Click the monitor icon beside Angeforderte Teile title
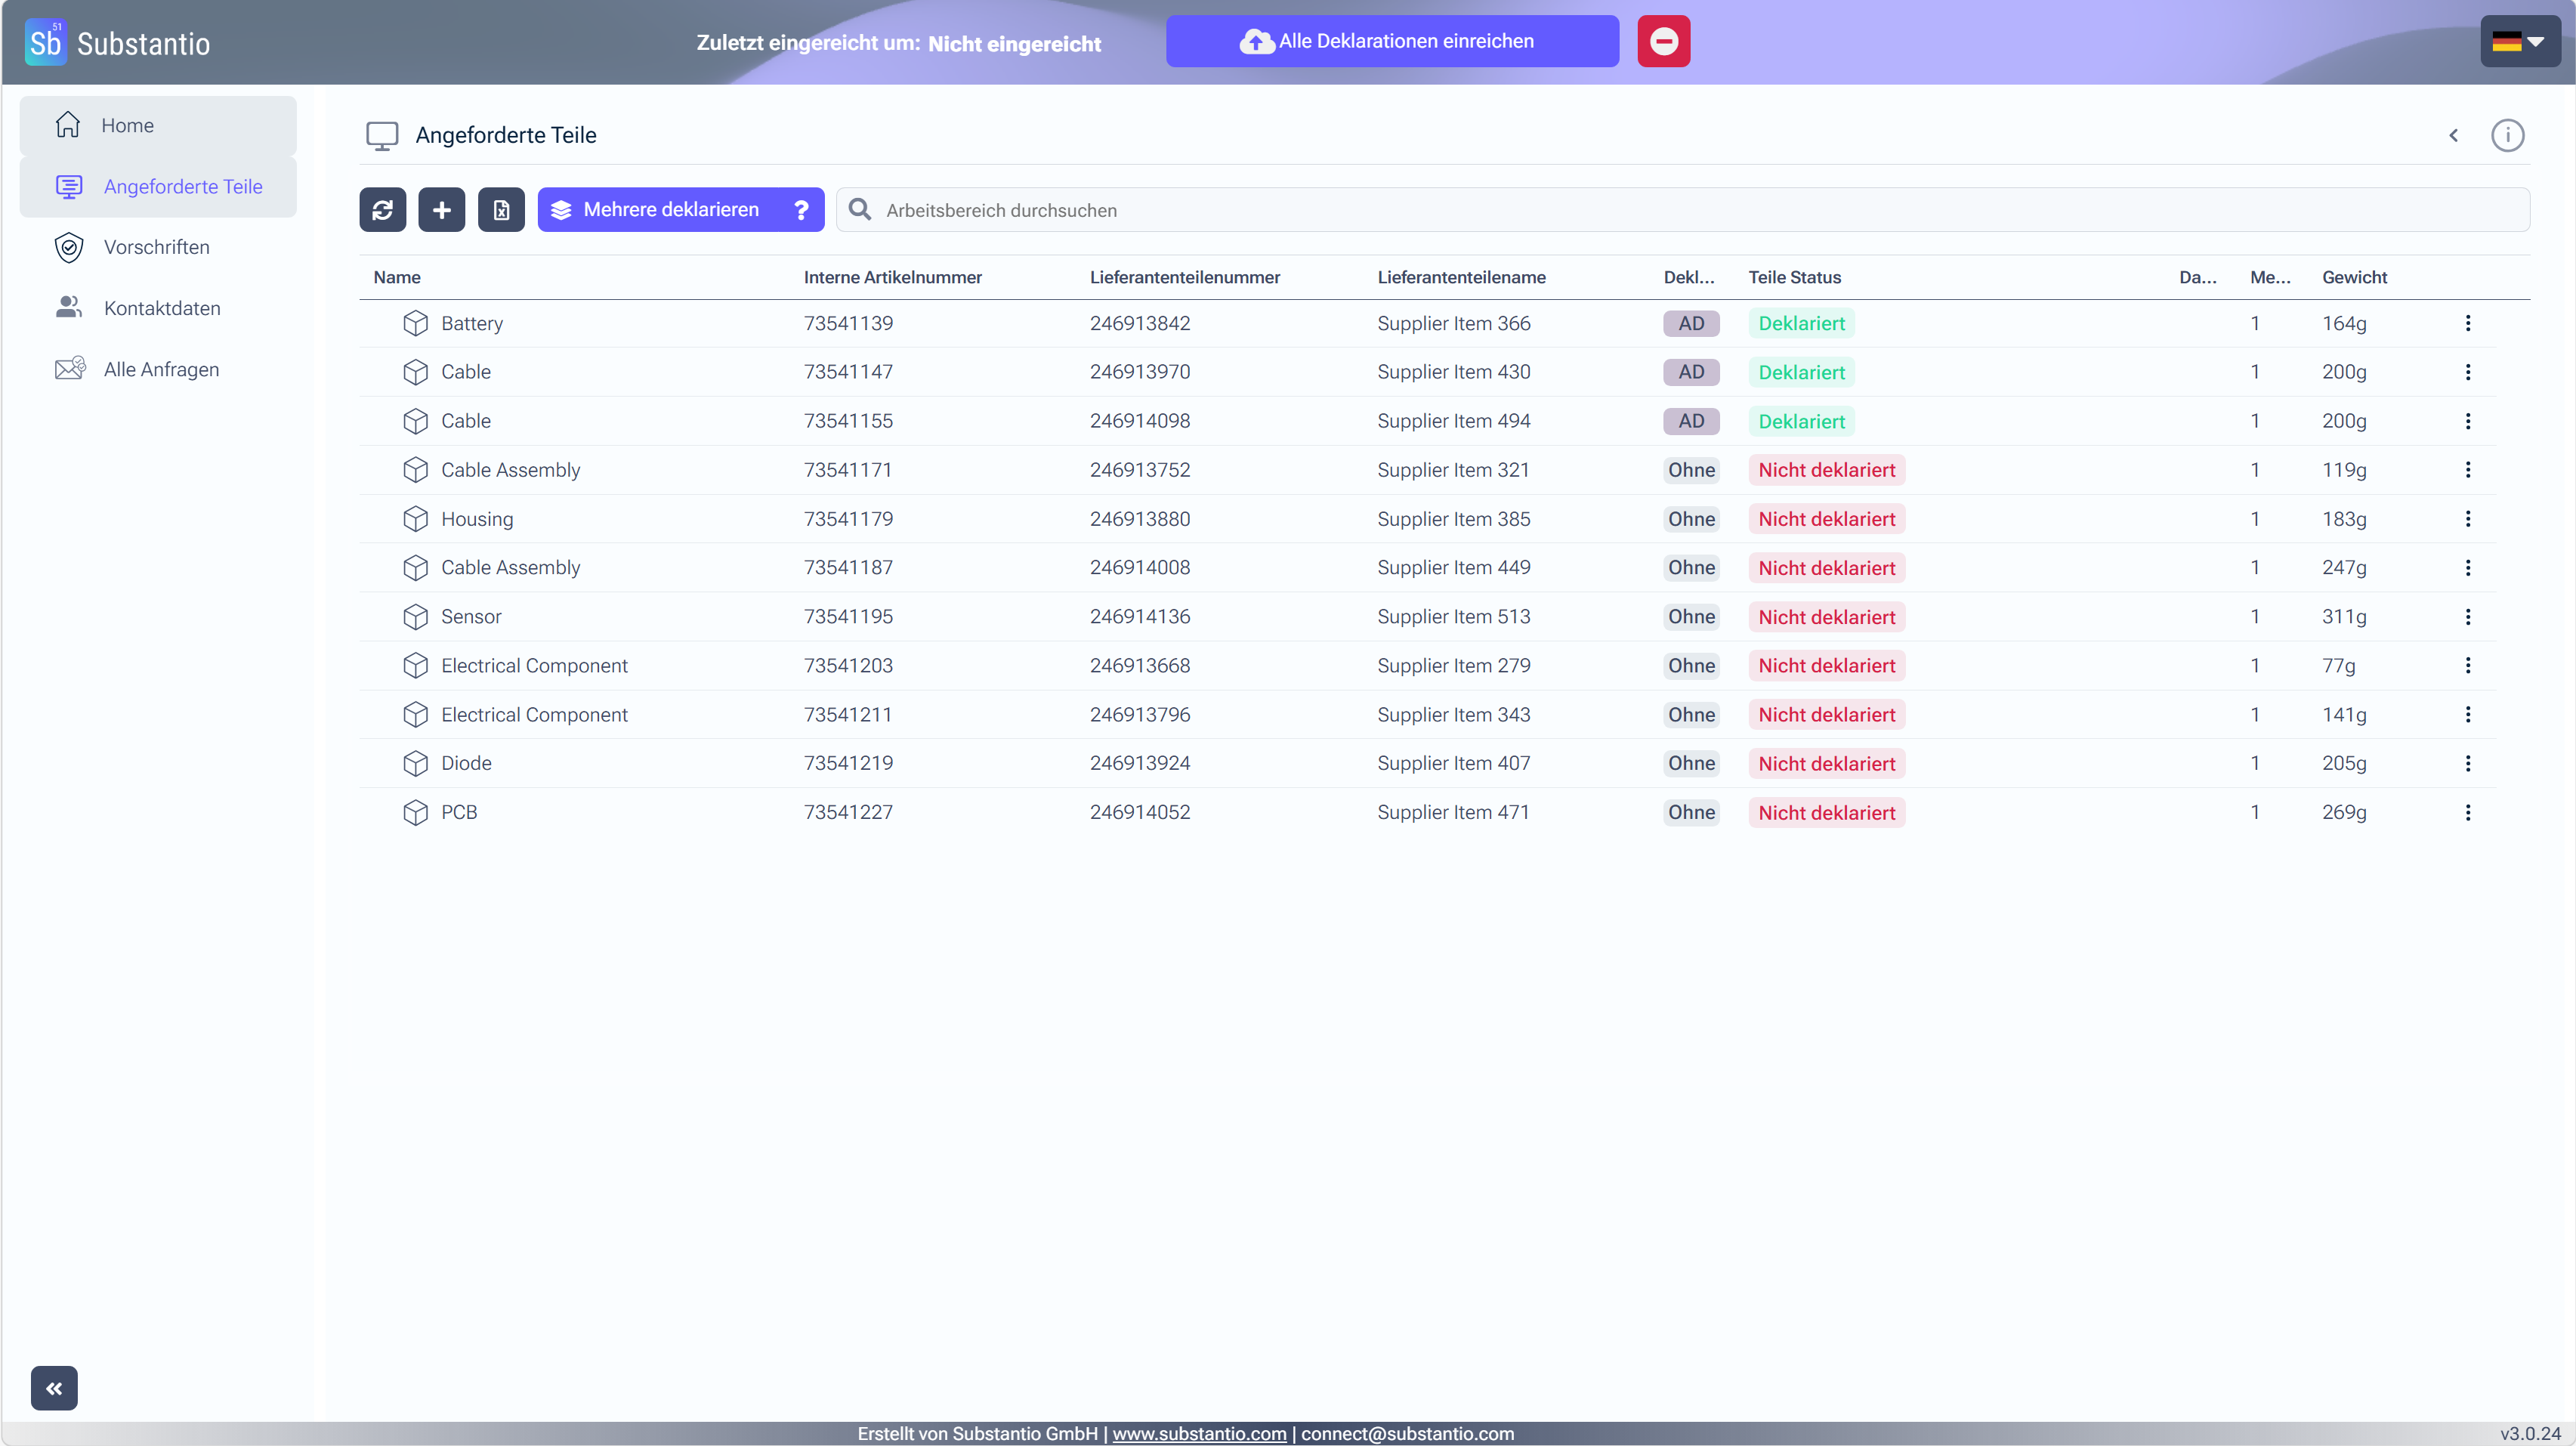This screenshot has height=1446, width=2576. [x=382, y=135]
